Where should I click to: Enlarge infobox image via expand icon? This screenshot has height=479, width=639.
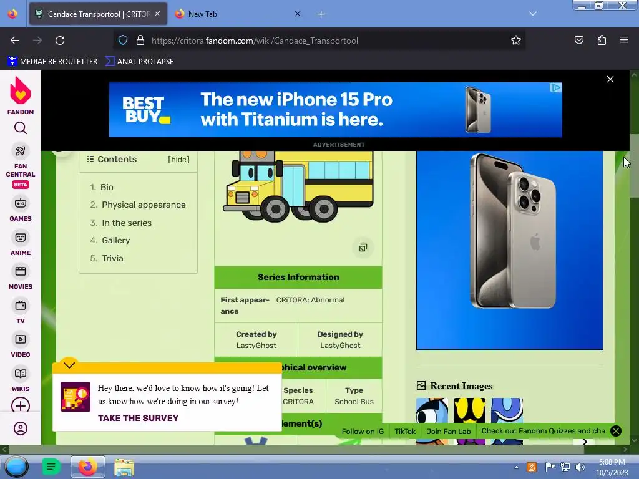coord(363,248)
